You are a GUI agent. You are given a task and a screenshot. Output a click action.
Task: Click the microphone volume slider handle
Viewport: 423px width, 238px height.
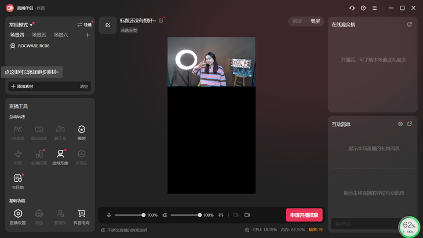tap(144, 215)
